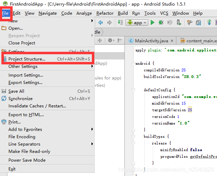Click the back navigation arrow in the toolbar
The width and height of the screenshot is (217, 176).
(x=101, y=22)
